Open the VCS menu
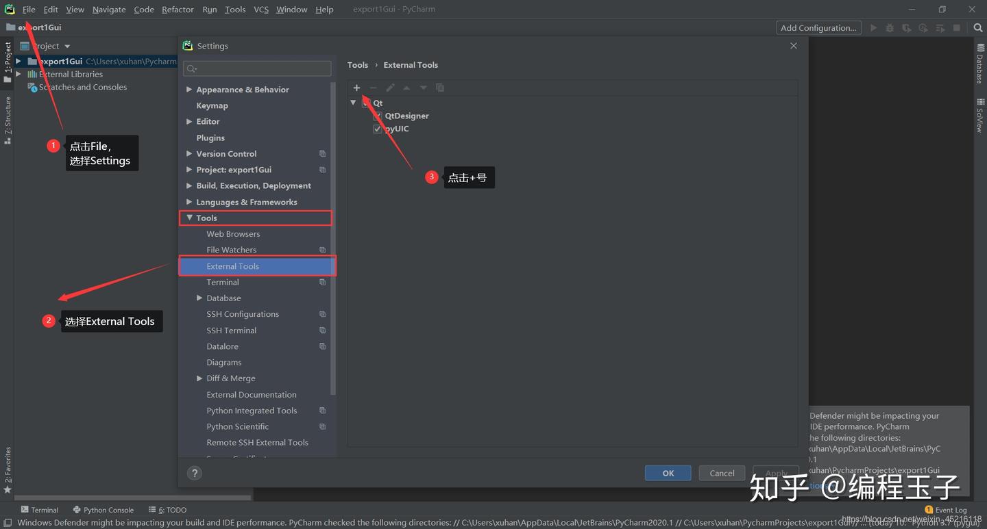Viewport: 987px width, 529px height. tap(260, 10)
